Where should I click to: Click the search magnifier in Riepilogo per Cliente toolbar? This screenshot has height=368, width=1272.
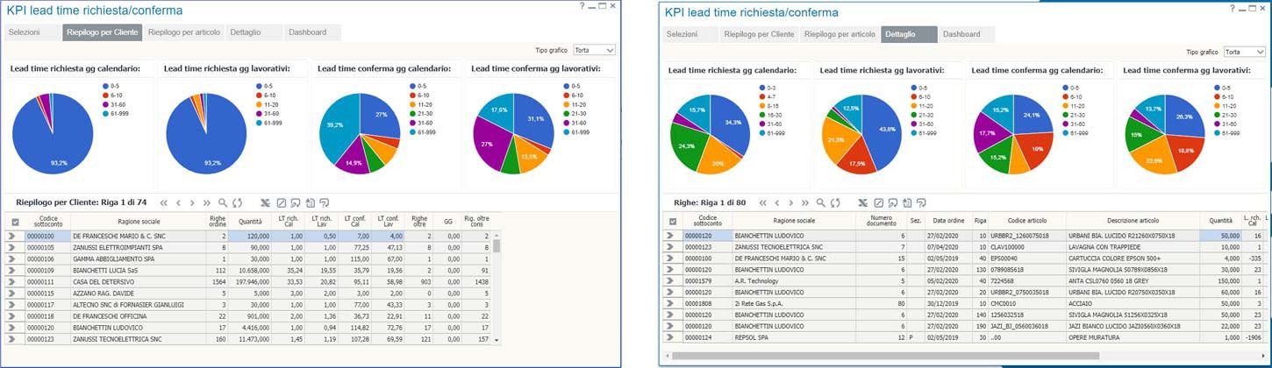pos(223,202)
